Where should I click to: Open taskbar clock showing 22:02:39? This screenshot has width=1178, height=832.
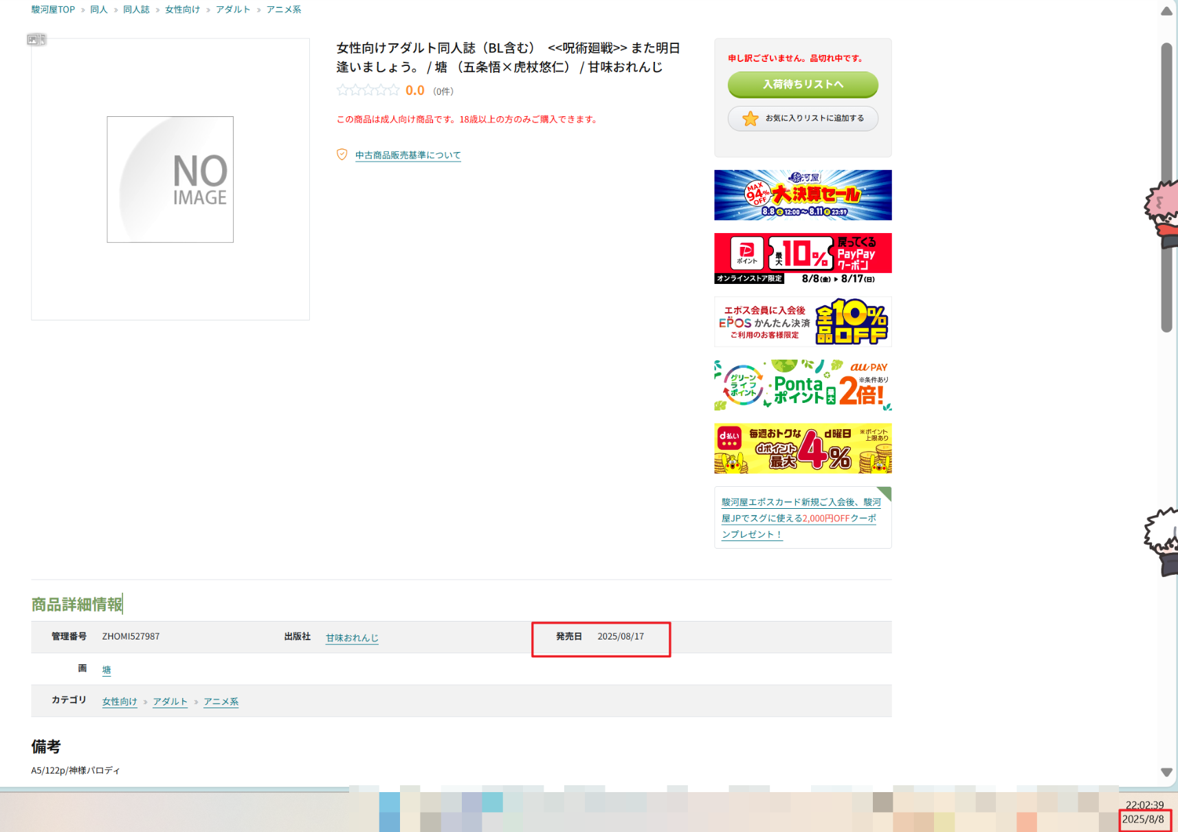[x=1144, y=805]
